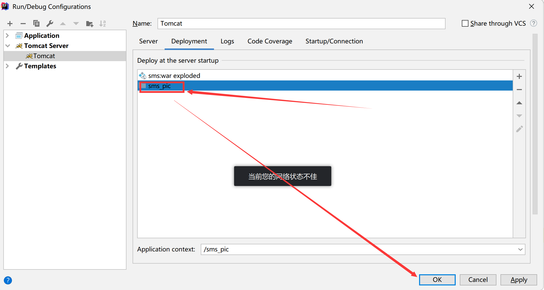Move configuration down arrow in left toolbar
Viewport: 544px width, 290px height.
tap(76, 24)
